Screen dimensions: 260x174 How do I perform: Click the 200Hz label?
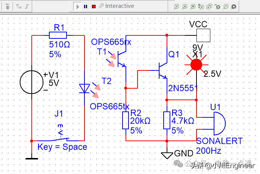208,151
